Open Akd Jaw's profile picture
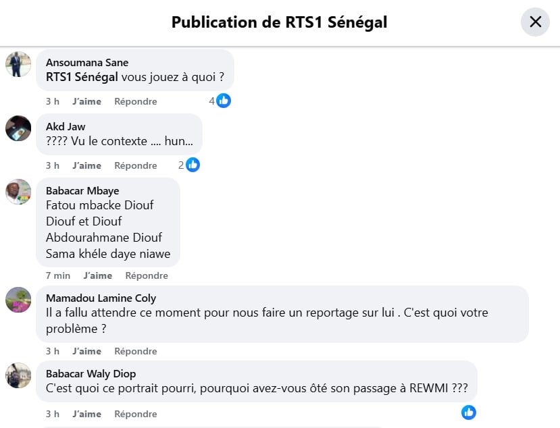 click(18, 128)
